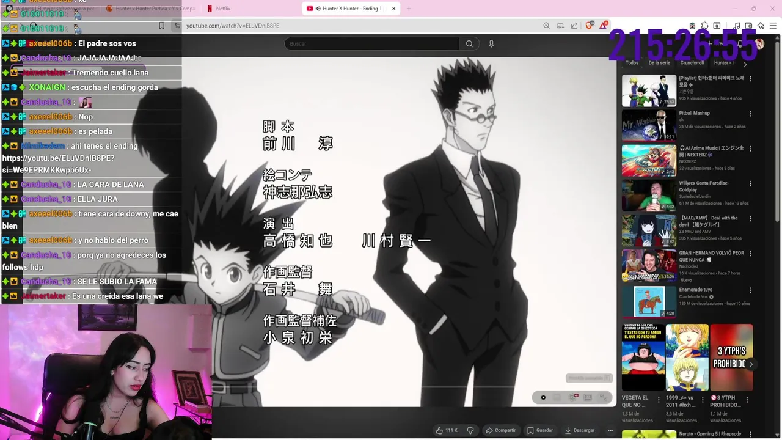The height and width of the screenshot is (440, 782).
Task: Open the 1999 vs 2011 hxh short
Action: [687, 358]
